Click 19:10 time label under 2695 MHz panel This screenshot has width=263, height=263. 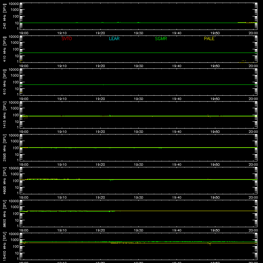point(62,165)
